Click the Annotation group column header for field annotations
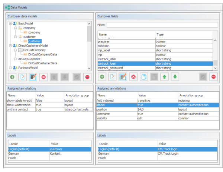The width and height of the screenshot is (223, 172). point(197,95)
